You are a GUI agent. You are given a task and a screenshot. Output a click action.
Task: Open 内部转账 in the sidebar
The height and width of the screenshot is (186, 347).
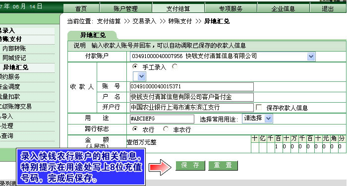14,49
